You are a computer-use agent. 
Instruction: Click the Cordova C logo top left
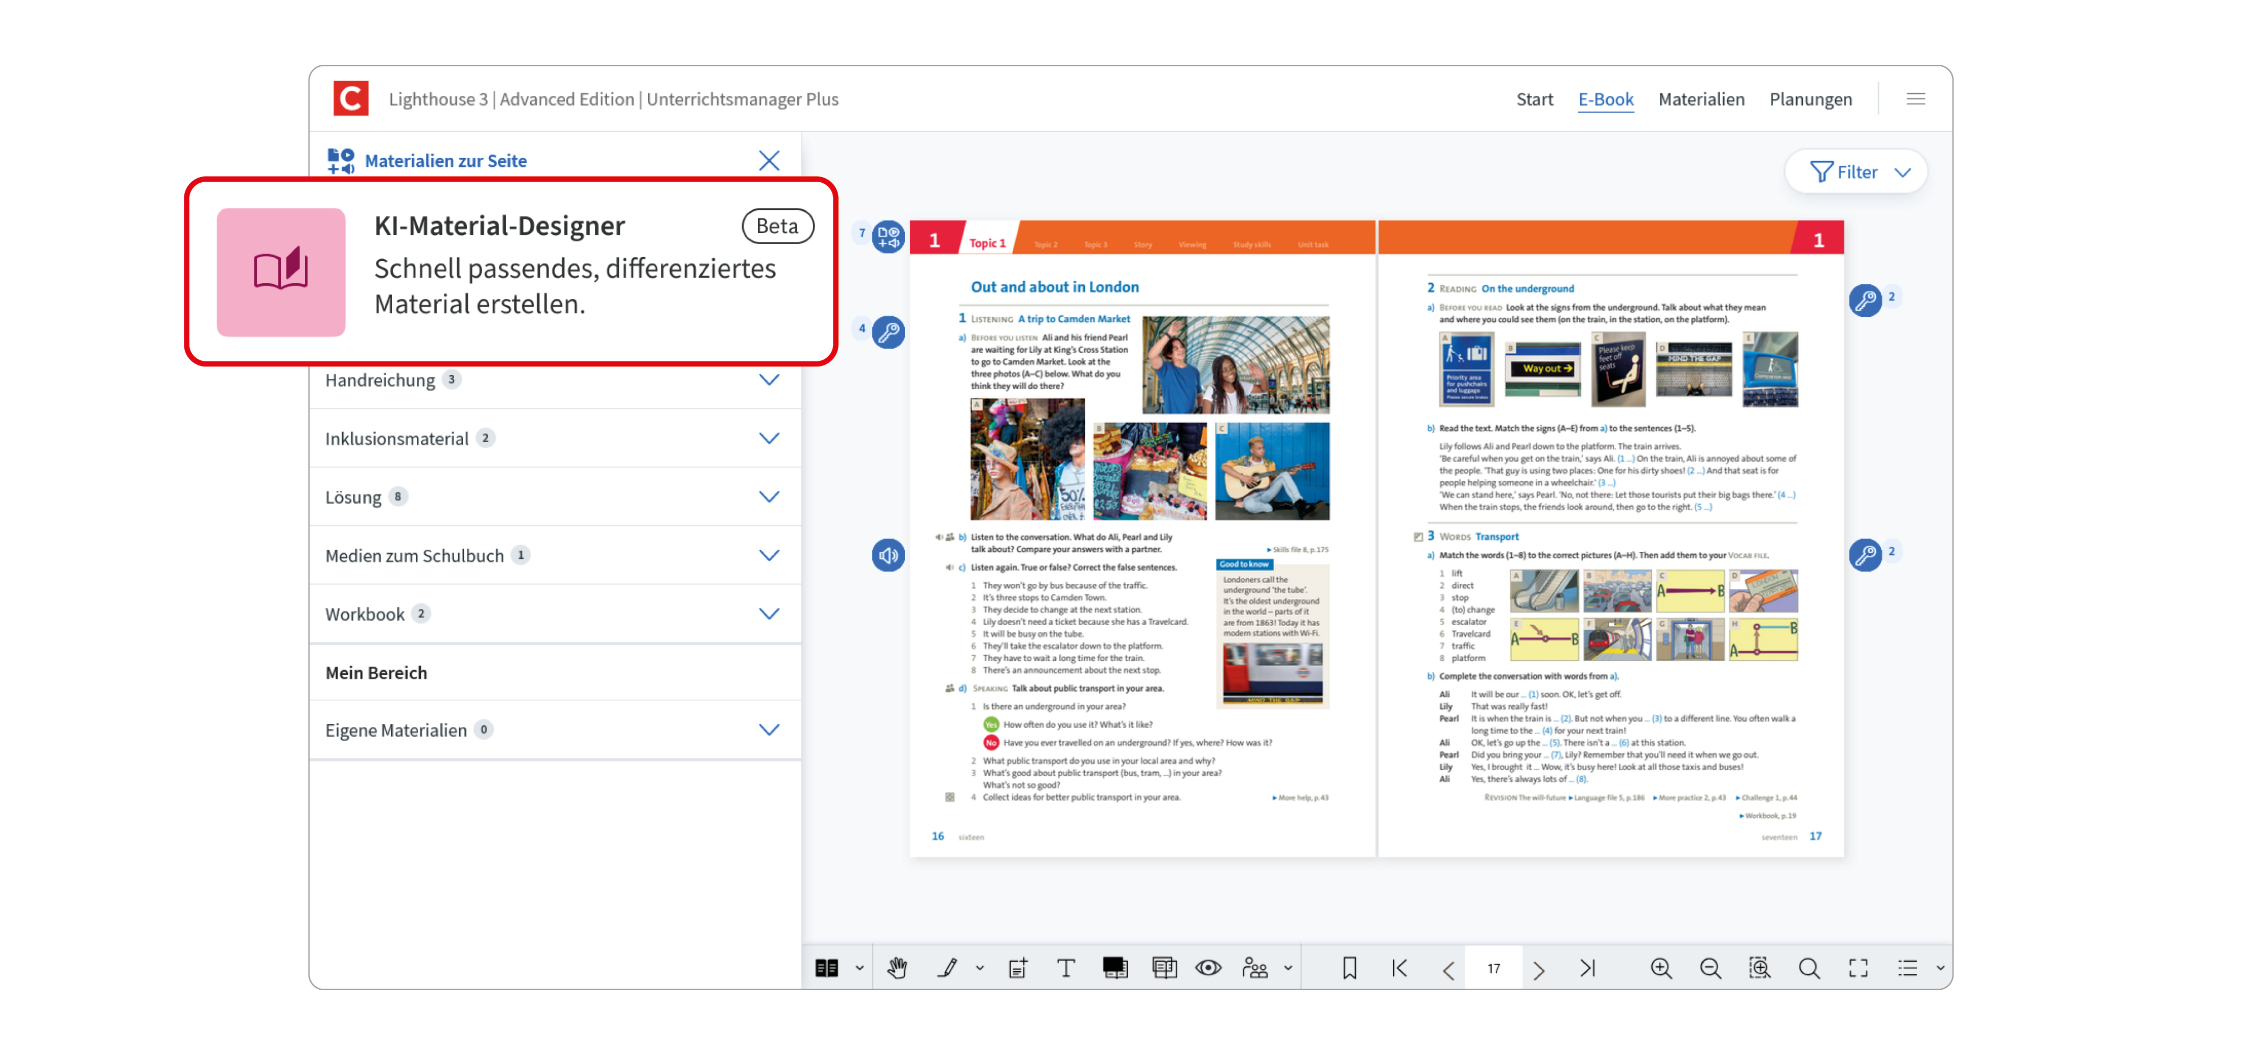[x=350, y=99]
